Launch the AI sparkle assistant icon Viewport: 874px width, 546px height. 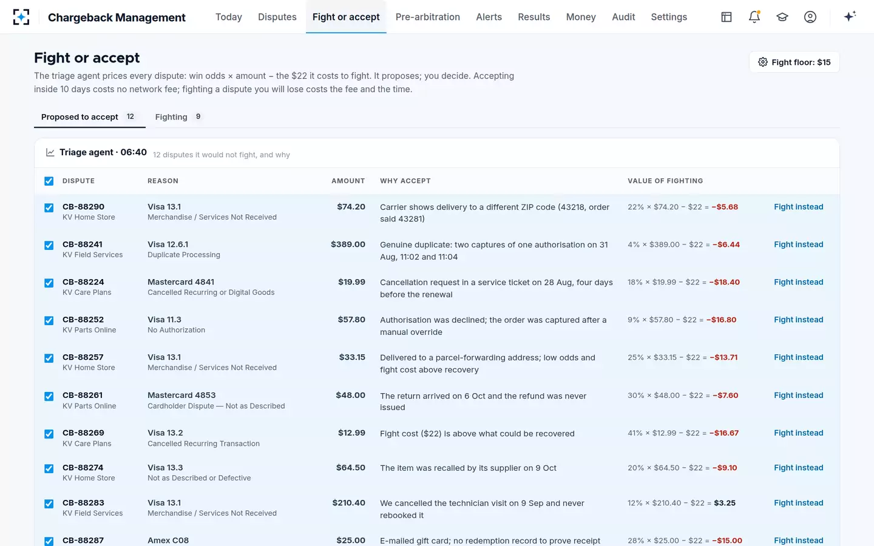(x=850, y=16)
